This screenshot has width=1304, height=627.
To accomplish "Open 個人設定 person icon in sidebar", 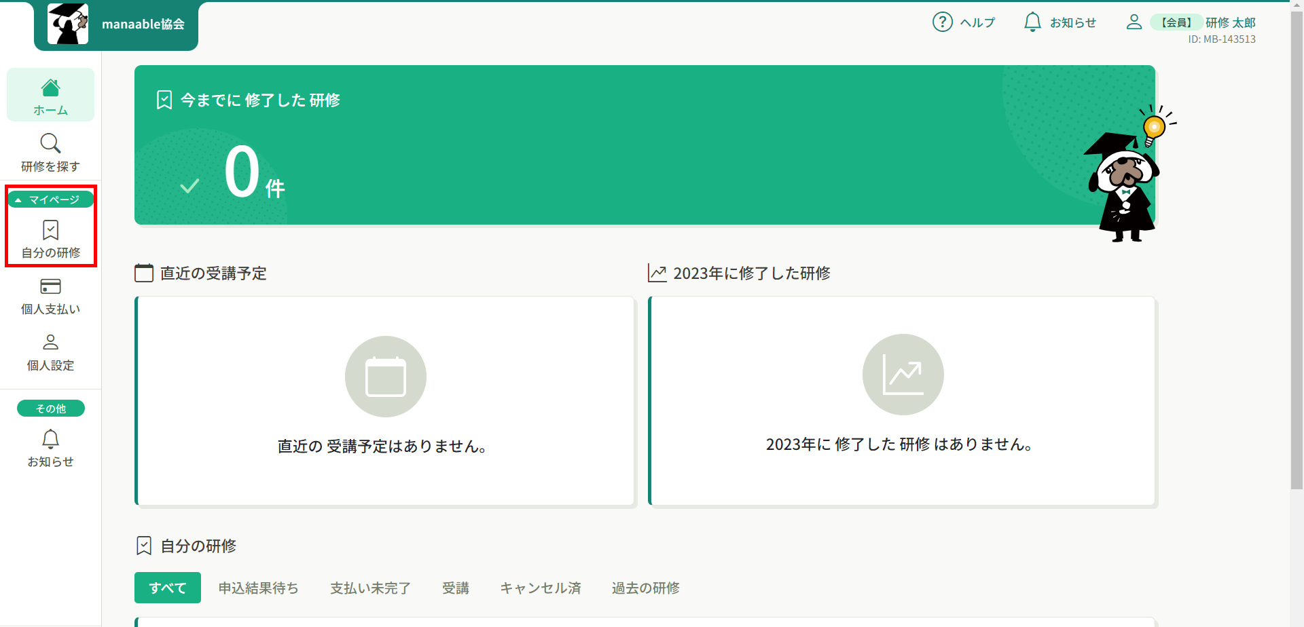I will (50, 341).
